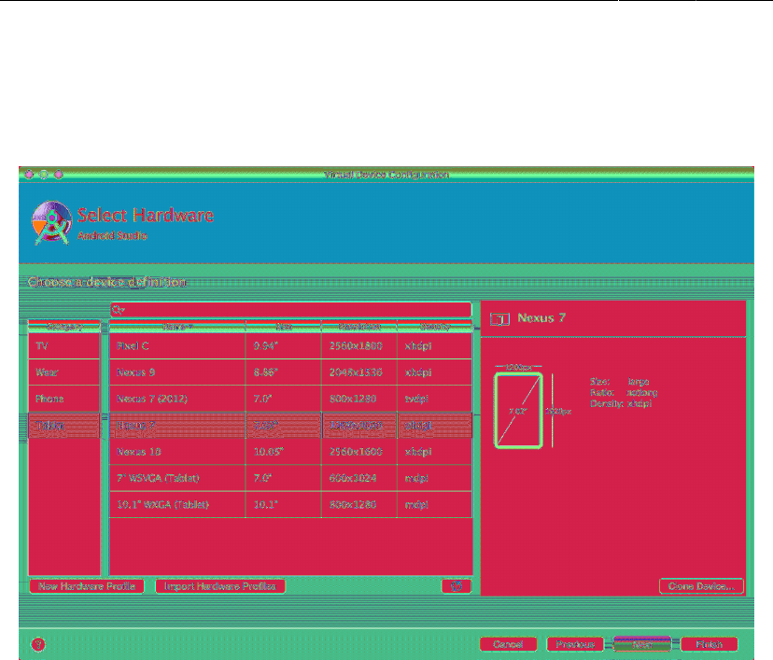Focus the device search field
Image resolution: width=773 pixels, height=660 pixels.
click(291, 310)
